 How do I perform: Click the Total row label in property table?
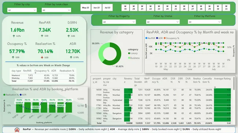click(x=99, y=123)
